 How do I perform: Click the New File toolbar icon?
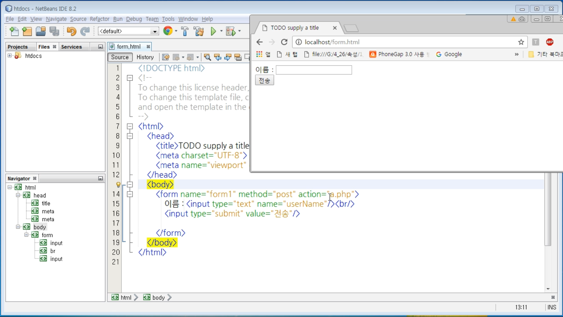click(x=14, y=31)
